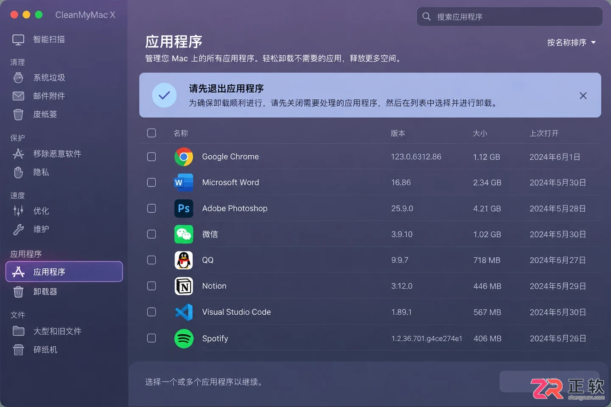Click the Visual Studio Code name text

pyautogui.click(x=236, y=312)
